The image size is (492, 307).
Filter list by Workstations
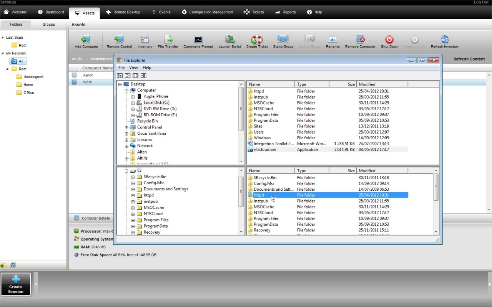[x=101, y=59]
